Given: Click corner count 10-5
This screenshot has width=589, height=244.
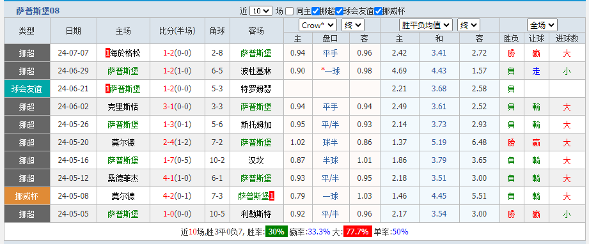Looking at the screenshot, I should pyautogui.click(x=217, y=214).
